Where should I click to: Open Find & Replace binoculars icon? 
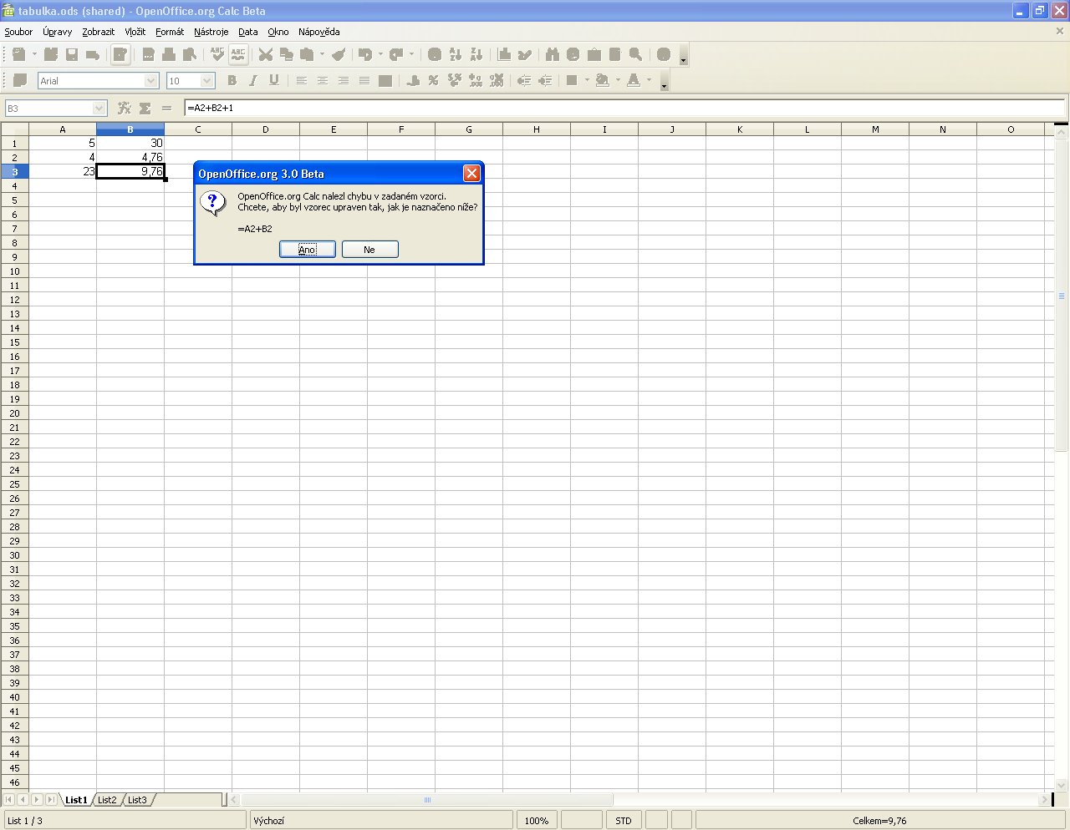click(553, 54)
